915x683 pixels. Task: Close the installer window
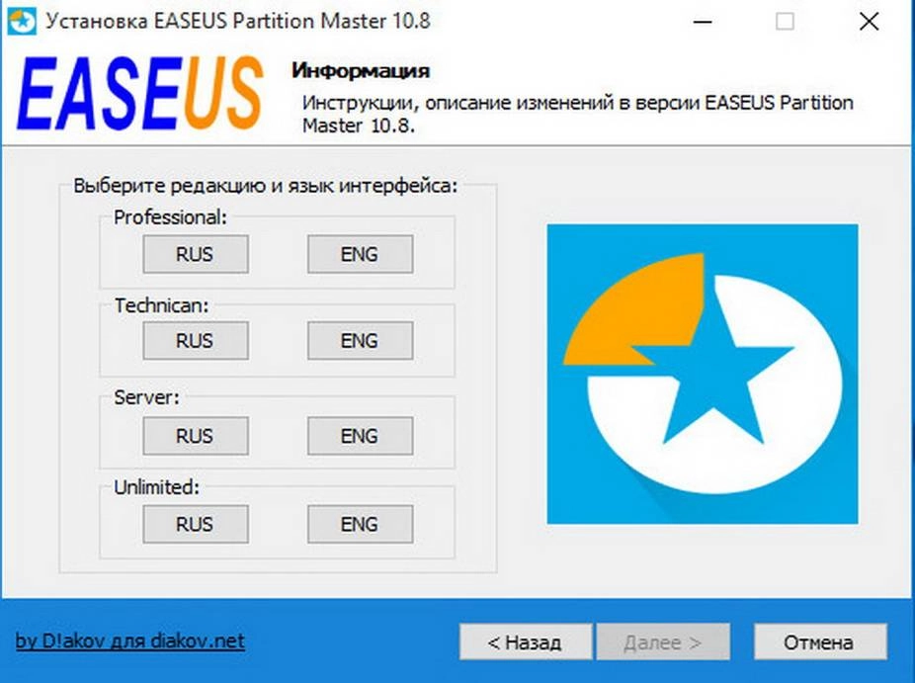[869, 22]
